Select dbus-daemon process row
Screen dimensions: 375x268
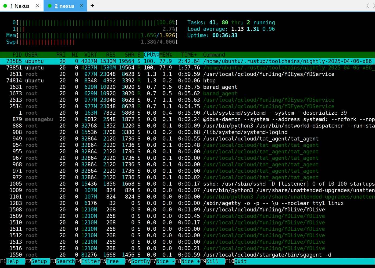(187, 119)
